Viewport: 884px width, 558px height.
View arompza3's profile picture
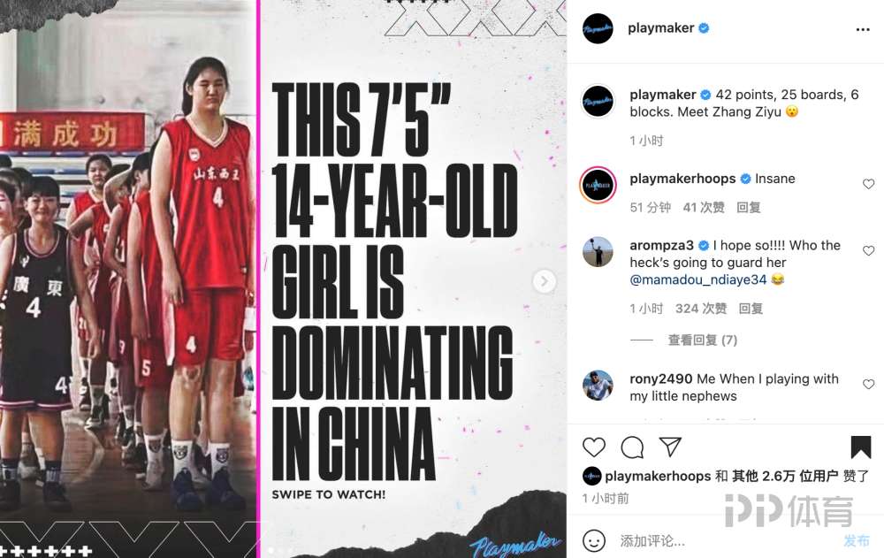pyautogui.click(x=598, y=252)
